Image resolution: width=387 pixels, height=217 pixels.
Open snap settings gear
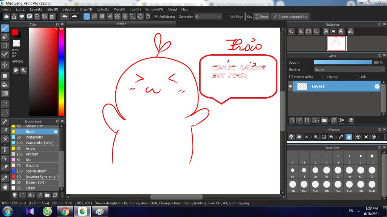[148, 17]
